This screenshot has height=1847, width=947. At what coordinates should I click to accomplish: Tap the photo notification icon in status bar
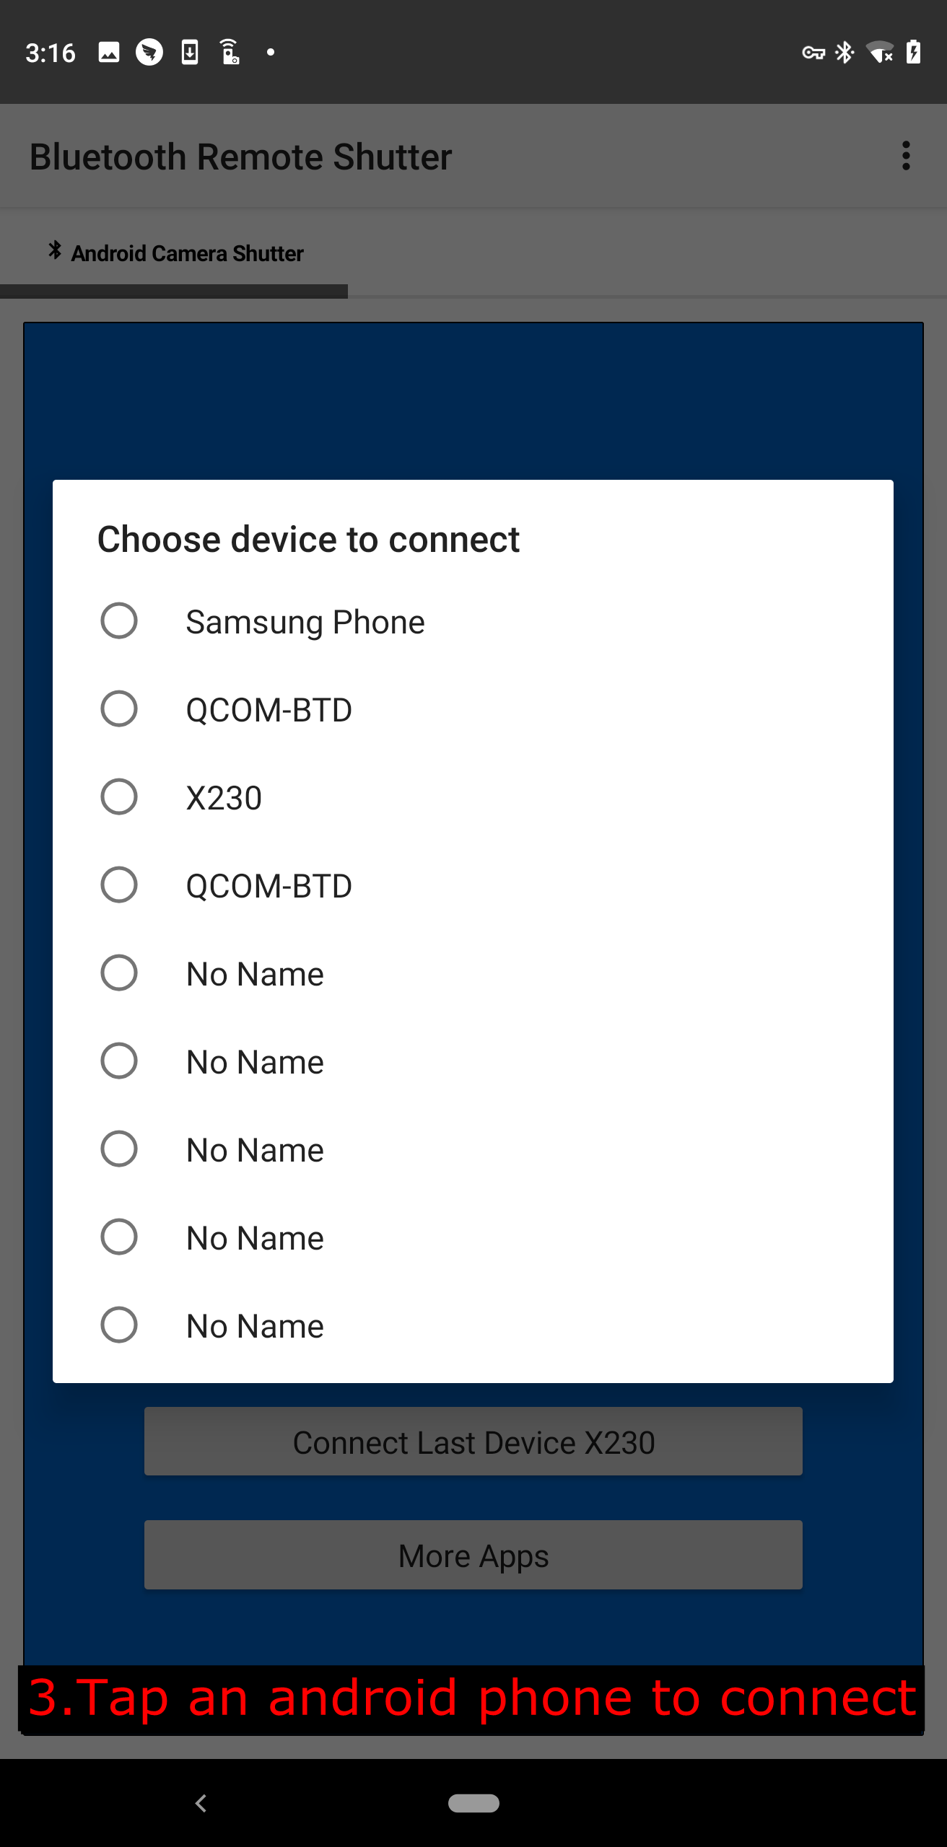click(107, 51)
